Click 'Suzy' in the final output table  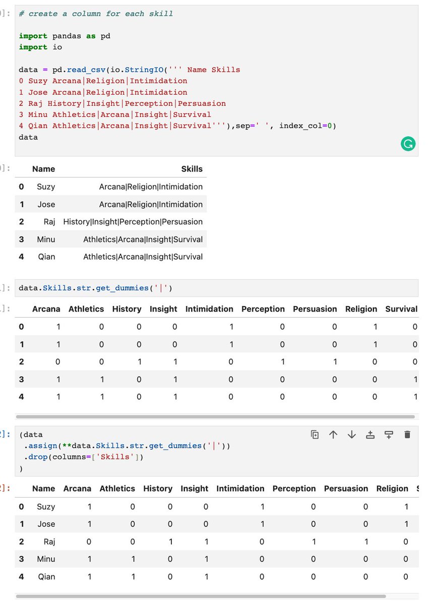pyautogui.click(x=46, y=507)
